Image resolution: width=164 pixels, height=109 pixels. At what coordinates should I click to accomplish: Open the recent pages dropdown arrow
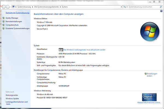(x=11, y=7)
